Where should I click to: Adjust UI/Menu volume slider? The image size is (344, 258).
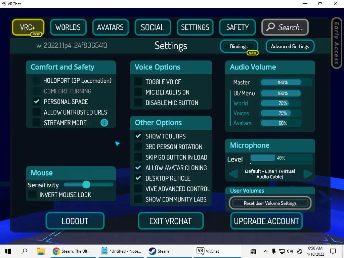(281, 93)
